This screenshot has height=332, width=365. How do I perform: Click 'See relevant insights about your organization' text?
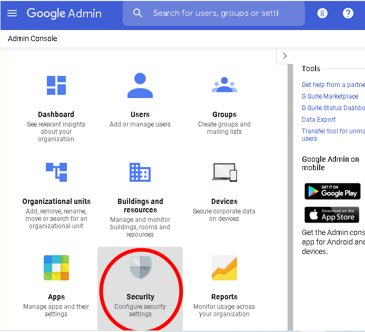click(x=56, y=132)
